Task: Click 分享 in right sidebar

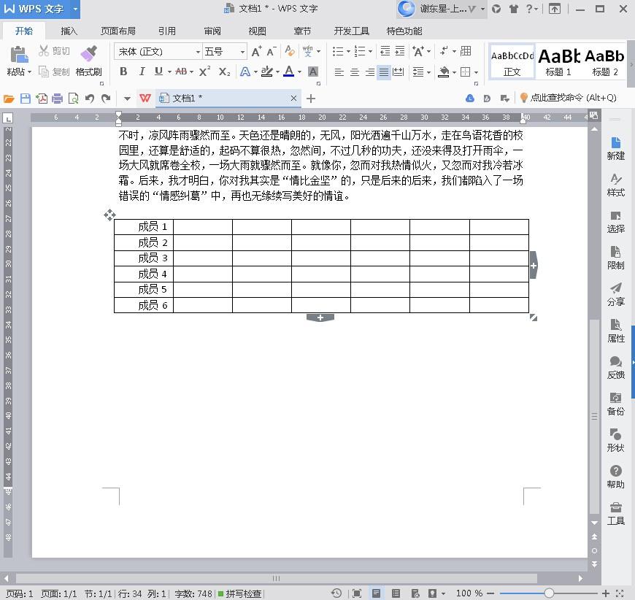Action: (x=615, y=295)
